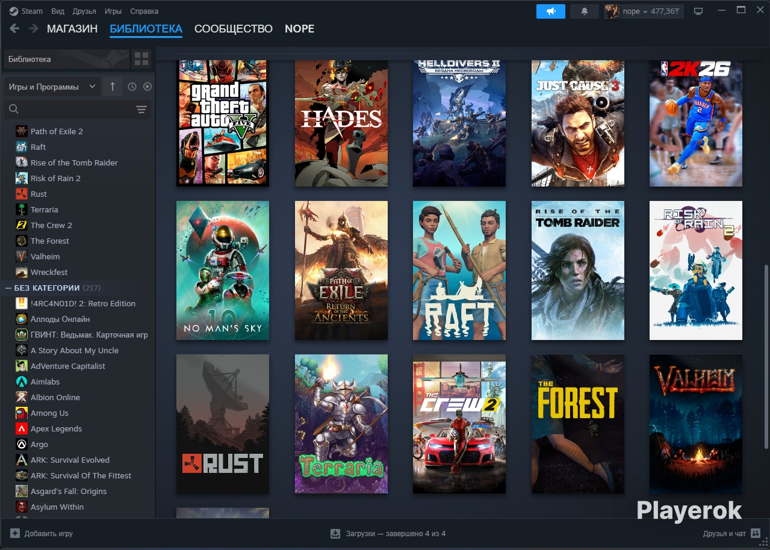Screen dimensions: 770x550
Task: Click in the library search field
Action: click(x=77, y=110)
